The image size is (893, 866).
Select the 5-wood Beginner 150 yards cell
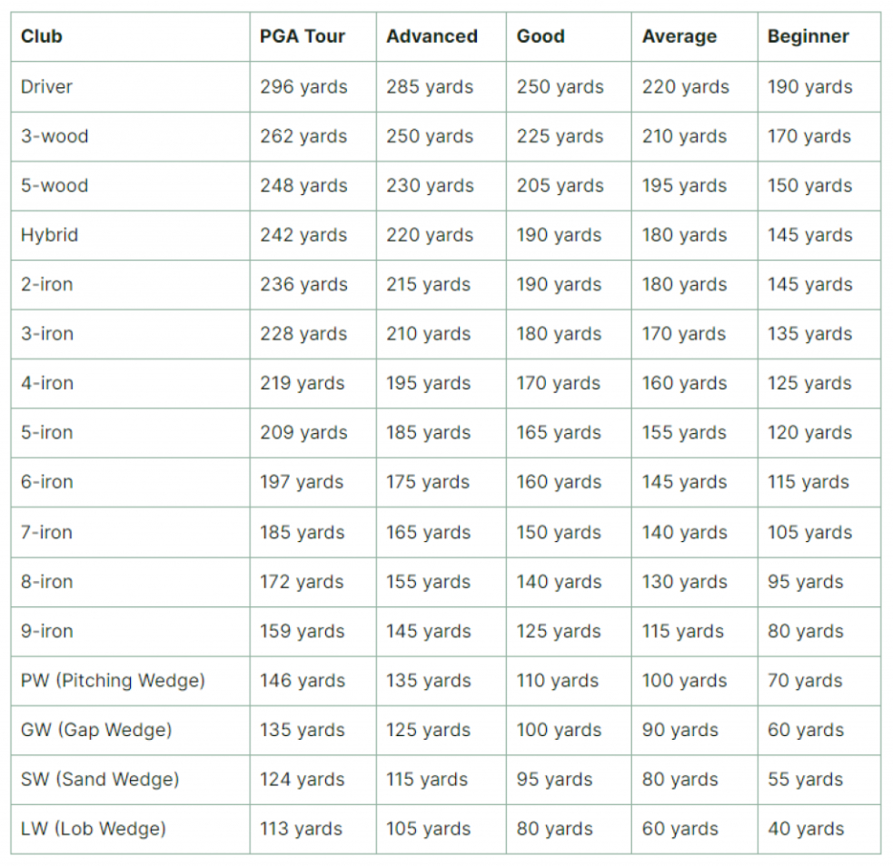tap(819, 185)
